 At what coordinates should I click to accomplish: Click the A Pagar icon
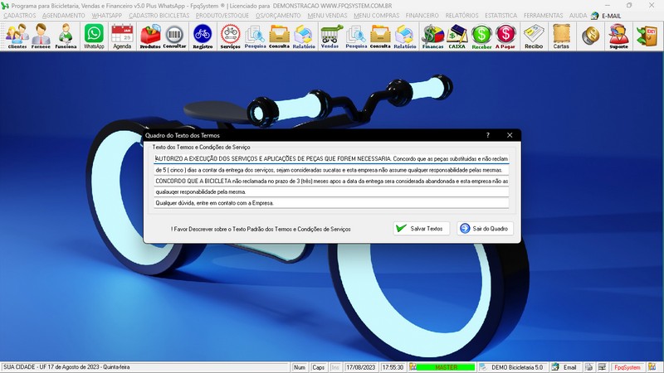click(x=505, y=36)
